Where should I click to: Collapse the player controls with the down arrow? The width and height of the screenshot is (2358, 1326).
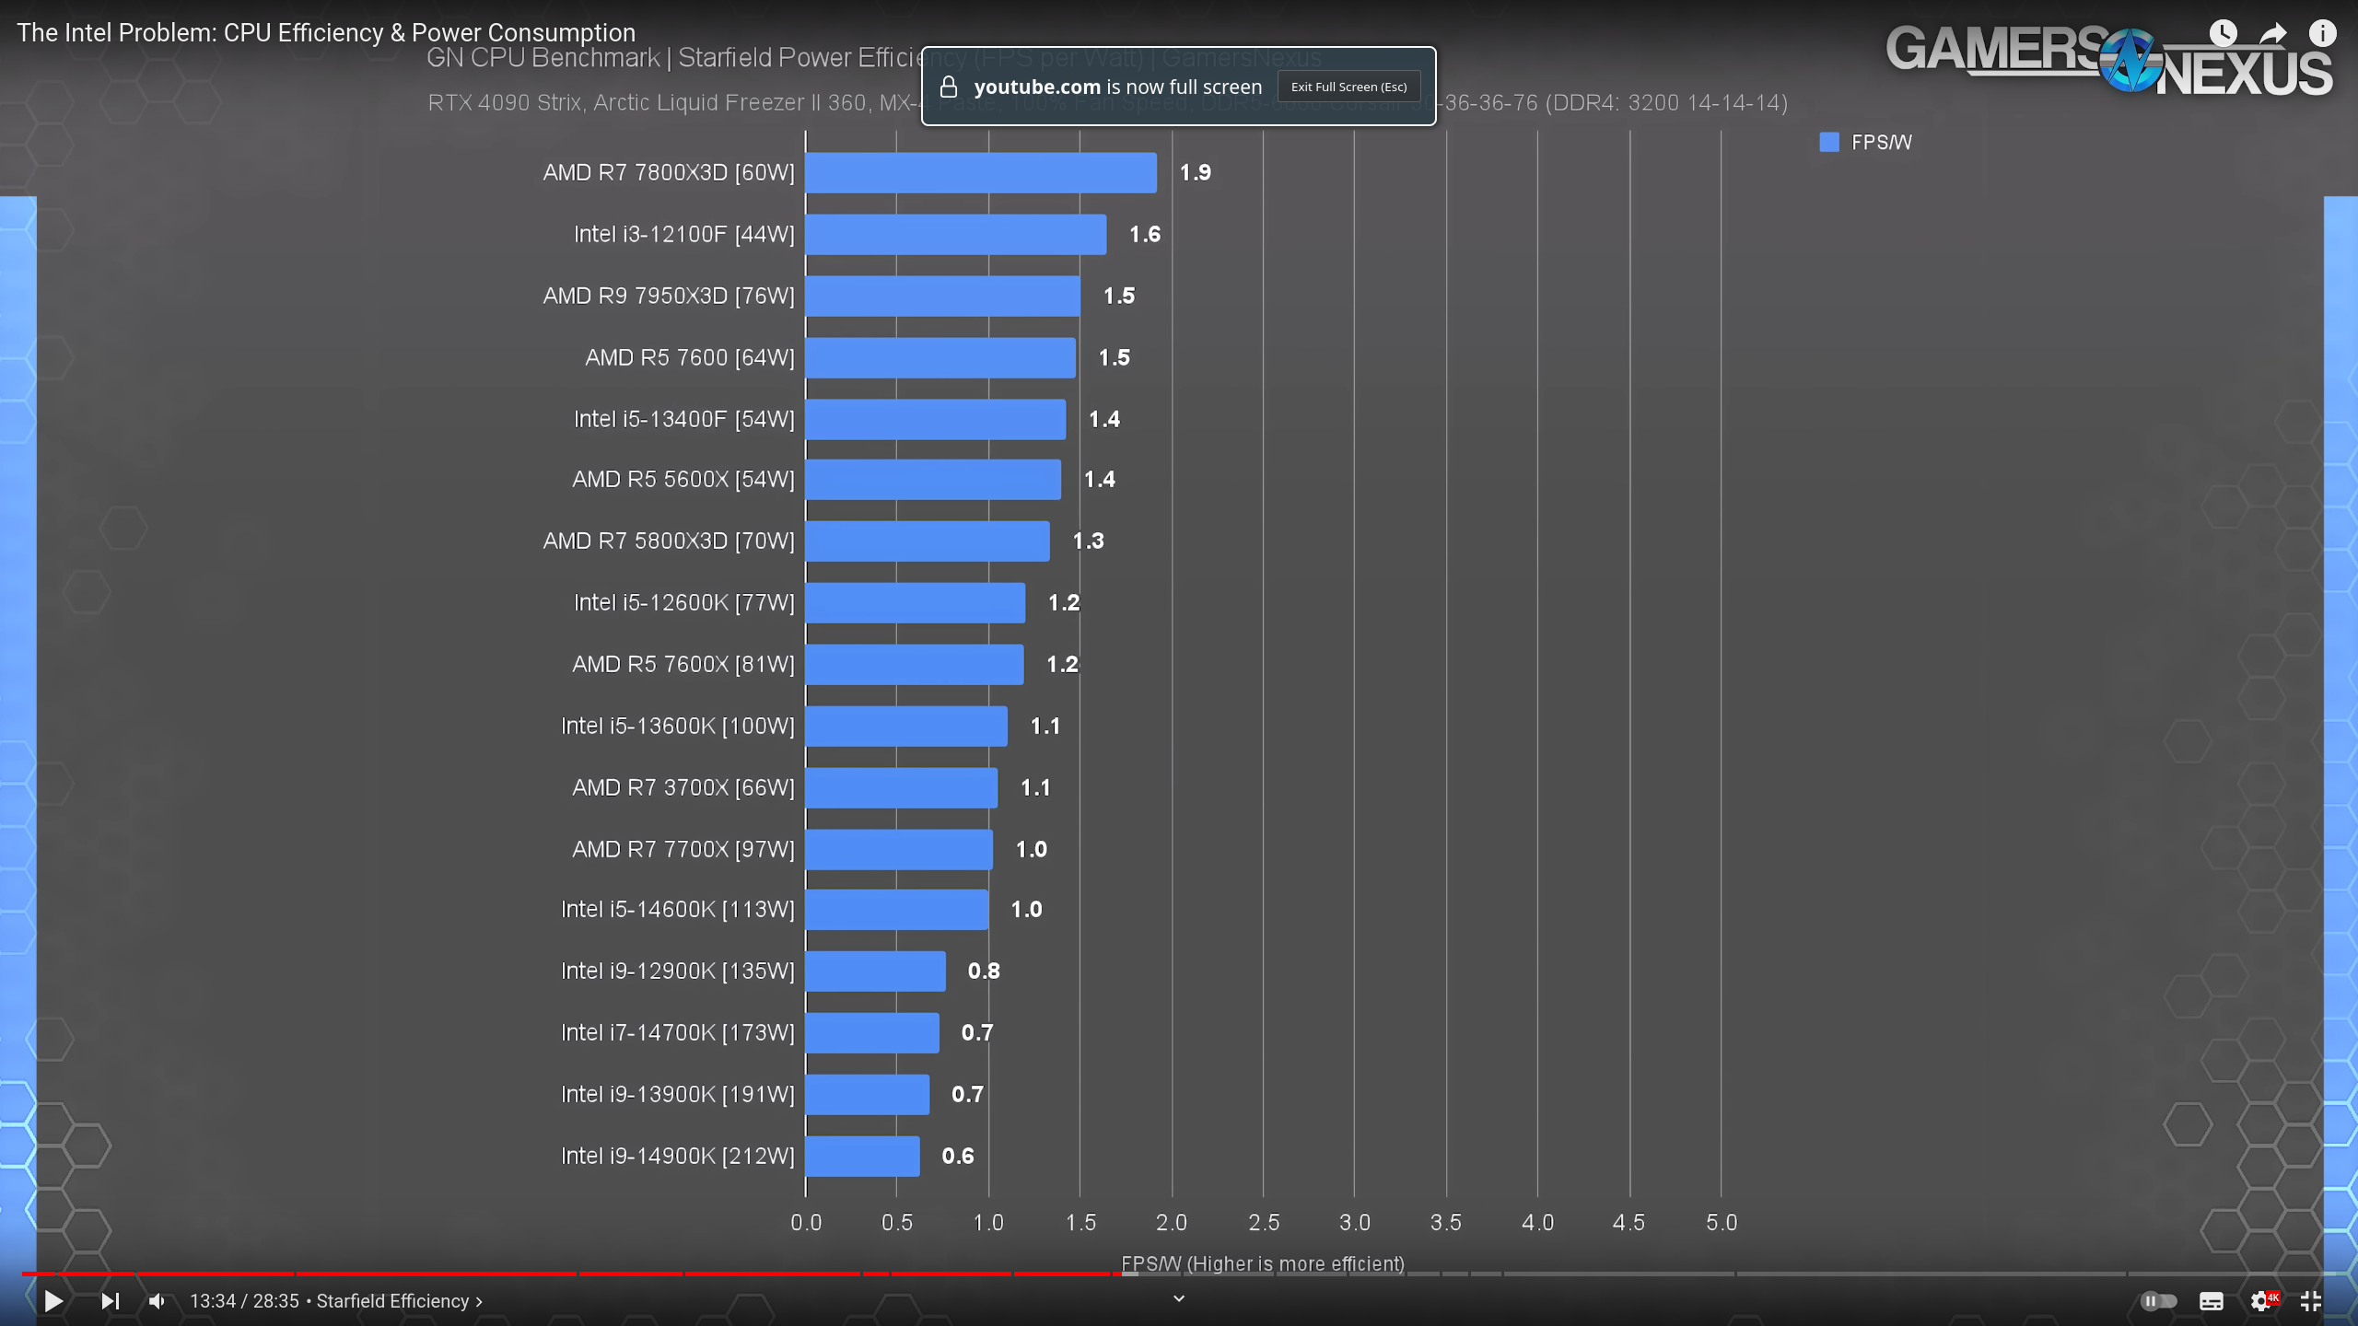pyautogui.click(x=1178, y=1298)
